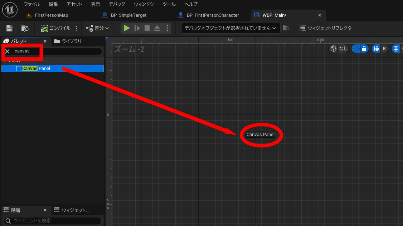Screen dimensions: 403x226
Task: Save the current asset with floppy icon
Action: click(9, 28)
